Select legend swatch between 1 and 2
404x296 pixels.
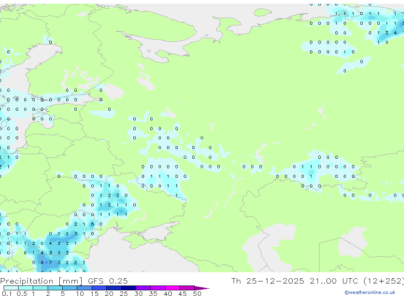pos(40,288)
